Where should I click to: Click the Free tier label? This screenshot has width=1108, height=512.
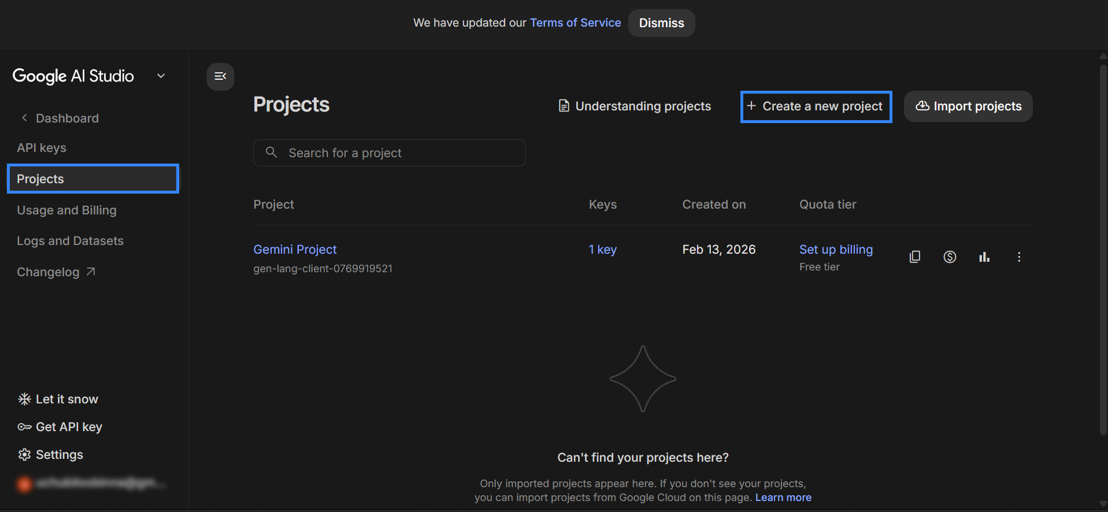[x=819, y=267]
